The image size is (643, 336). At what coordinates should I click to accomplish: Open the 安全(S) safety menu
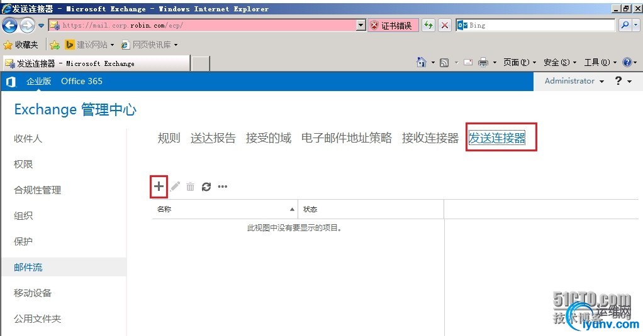pyautogui.click(x=560, y=63)
